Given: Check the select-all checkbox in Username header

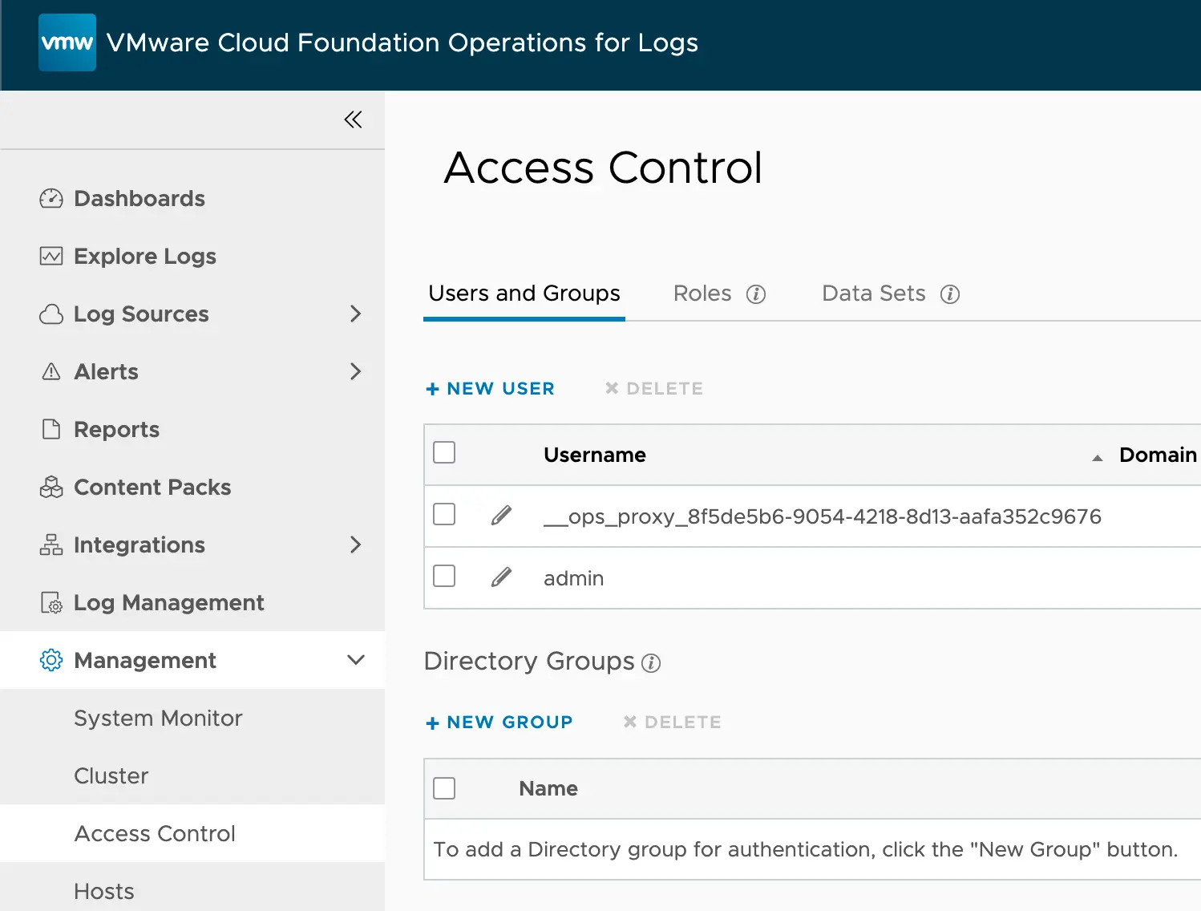Looking at the screenshot, I should tap(444, 452).
